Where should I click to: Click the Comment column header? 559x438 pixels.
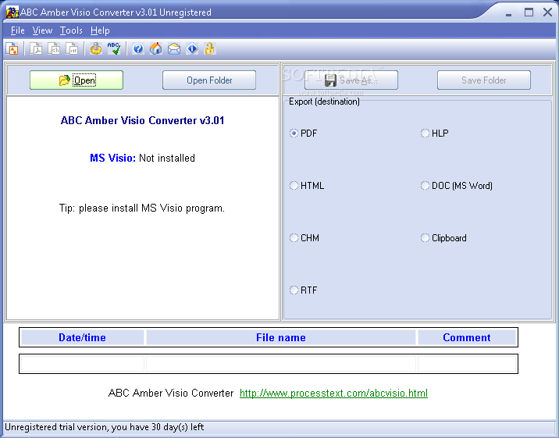tap(467, 337)
